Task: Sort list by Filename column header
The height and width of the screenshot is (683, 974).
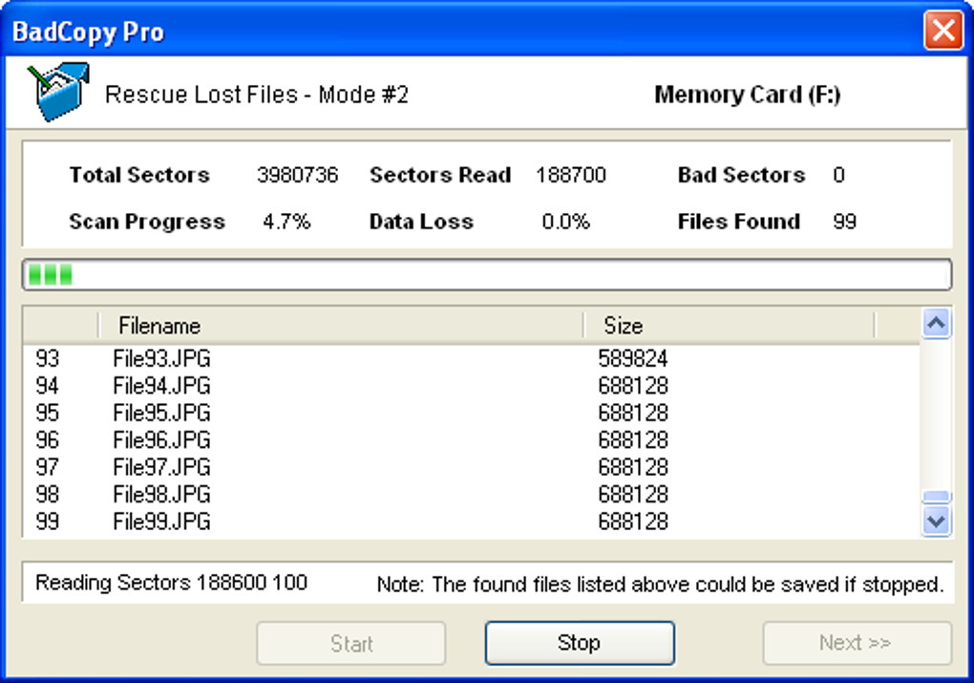Action: click(x=340, y=326)
